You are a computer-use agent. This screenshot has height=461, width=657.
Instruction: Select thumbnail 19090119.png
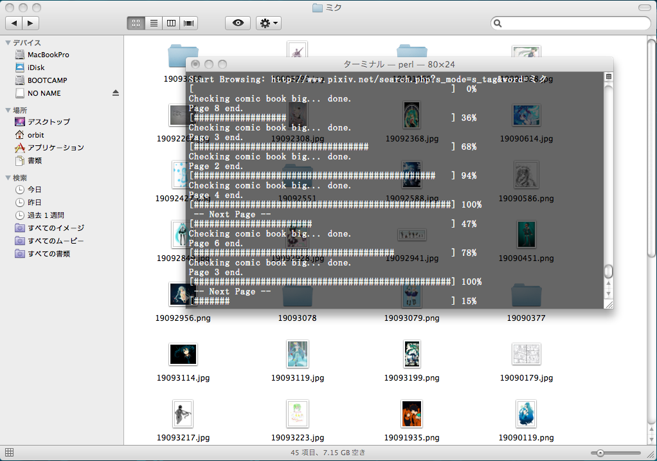click(x=526, y=413)
